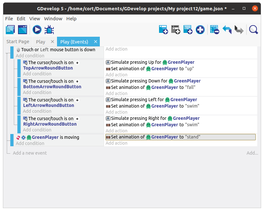This screenshot has height=211, width=264.
Task: Click the BottomArrowRoundButton object name
Action: point(52,87)
